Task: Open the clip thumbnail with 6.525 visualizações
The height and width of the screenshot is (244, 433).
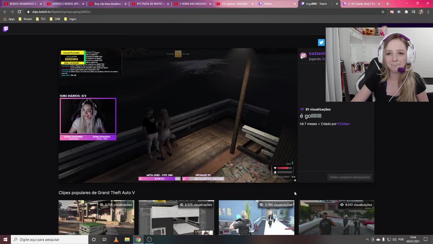Action: tap(176, 217)
